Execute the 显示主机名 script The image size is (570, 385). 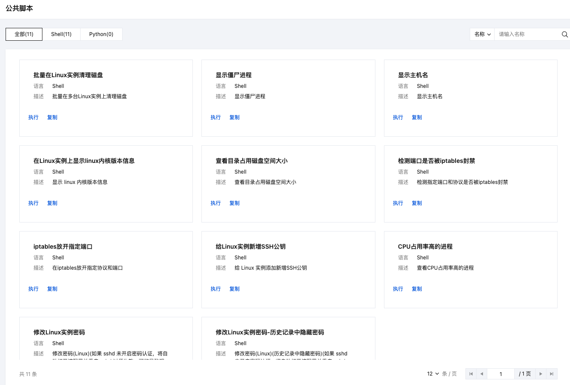coord(398,117)
